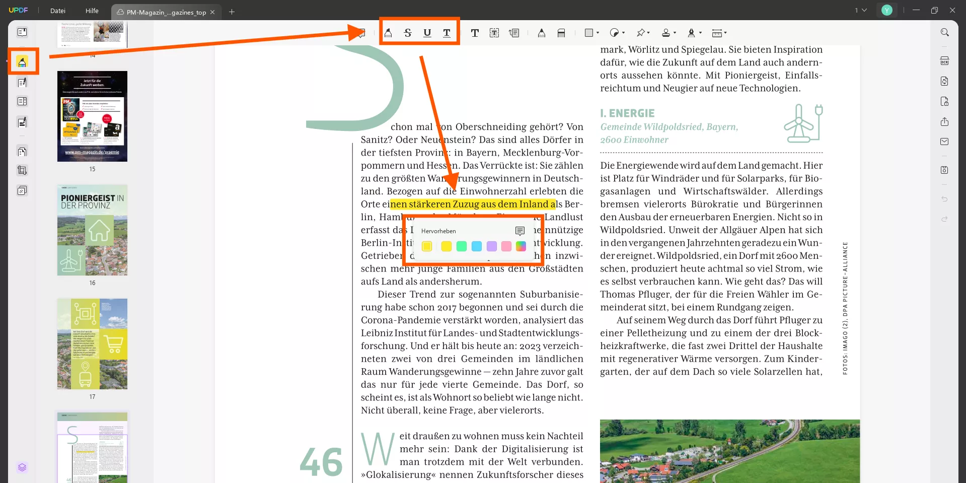Image resolution: width=966 pixels, height=483 pixels.
Task: Select the Strikethrough text tool
Action: (408, 33)
